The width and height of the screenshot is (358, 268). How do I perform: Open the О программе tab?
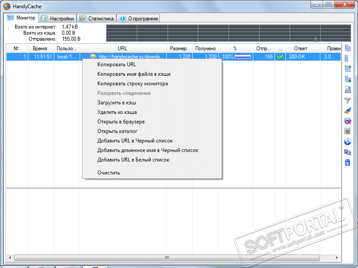coord(139,19)
